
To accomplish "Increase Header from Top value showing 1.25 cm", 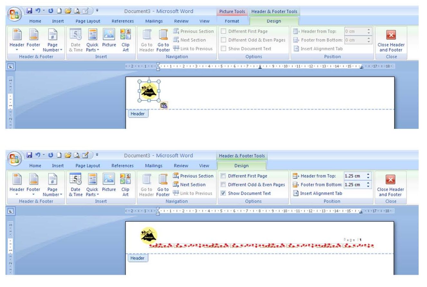I will (x=368, y=174).
